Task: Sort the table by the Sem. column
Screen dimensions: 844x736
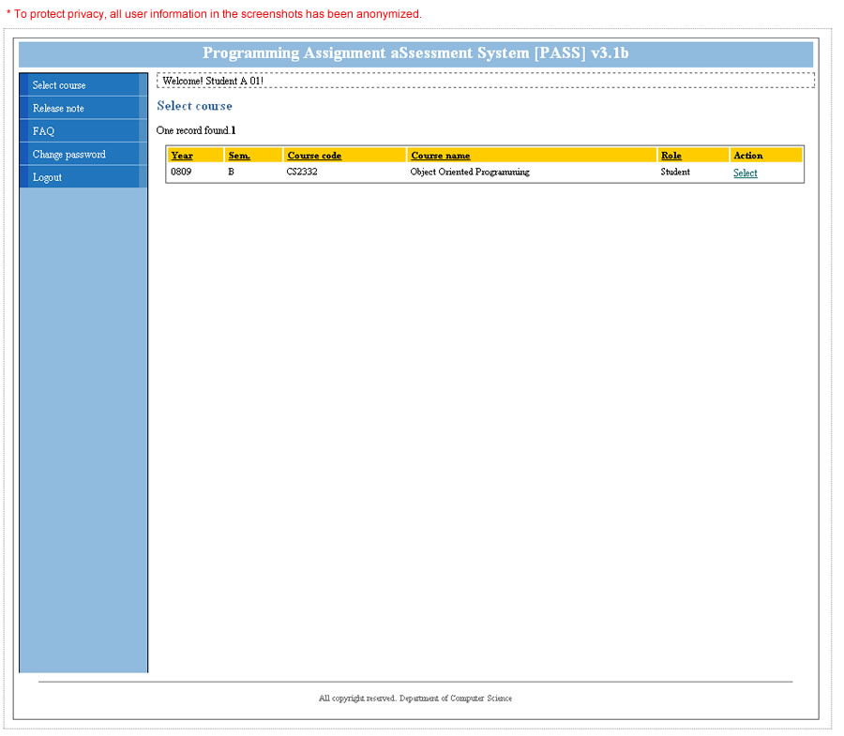Action: (239, 156)
